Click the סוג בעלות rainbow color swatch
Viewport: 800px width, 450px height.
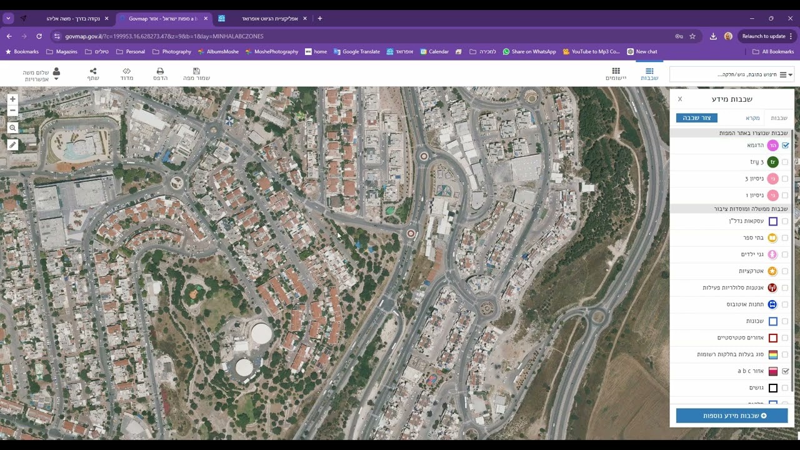click(x=772, y=354)
